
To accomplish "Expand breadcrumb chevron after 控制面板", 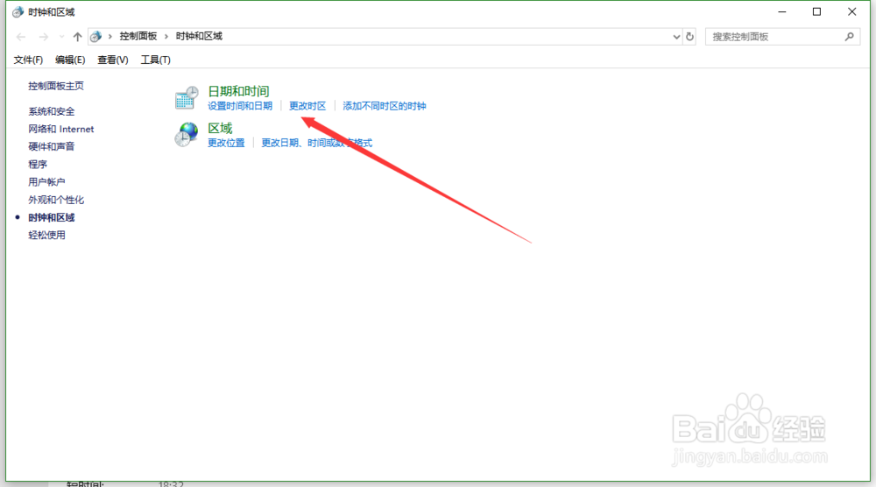I will click(166, 36).
